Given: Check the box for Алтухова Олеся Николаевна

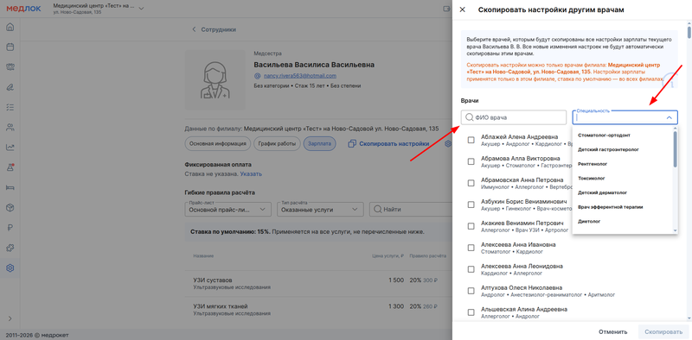Looking at the screenshot, I should click(471, 291).
